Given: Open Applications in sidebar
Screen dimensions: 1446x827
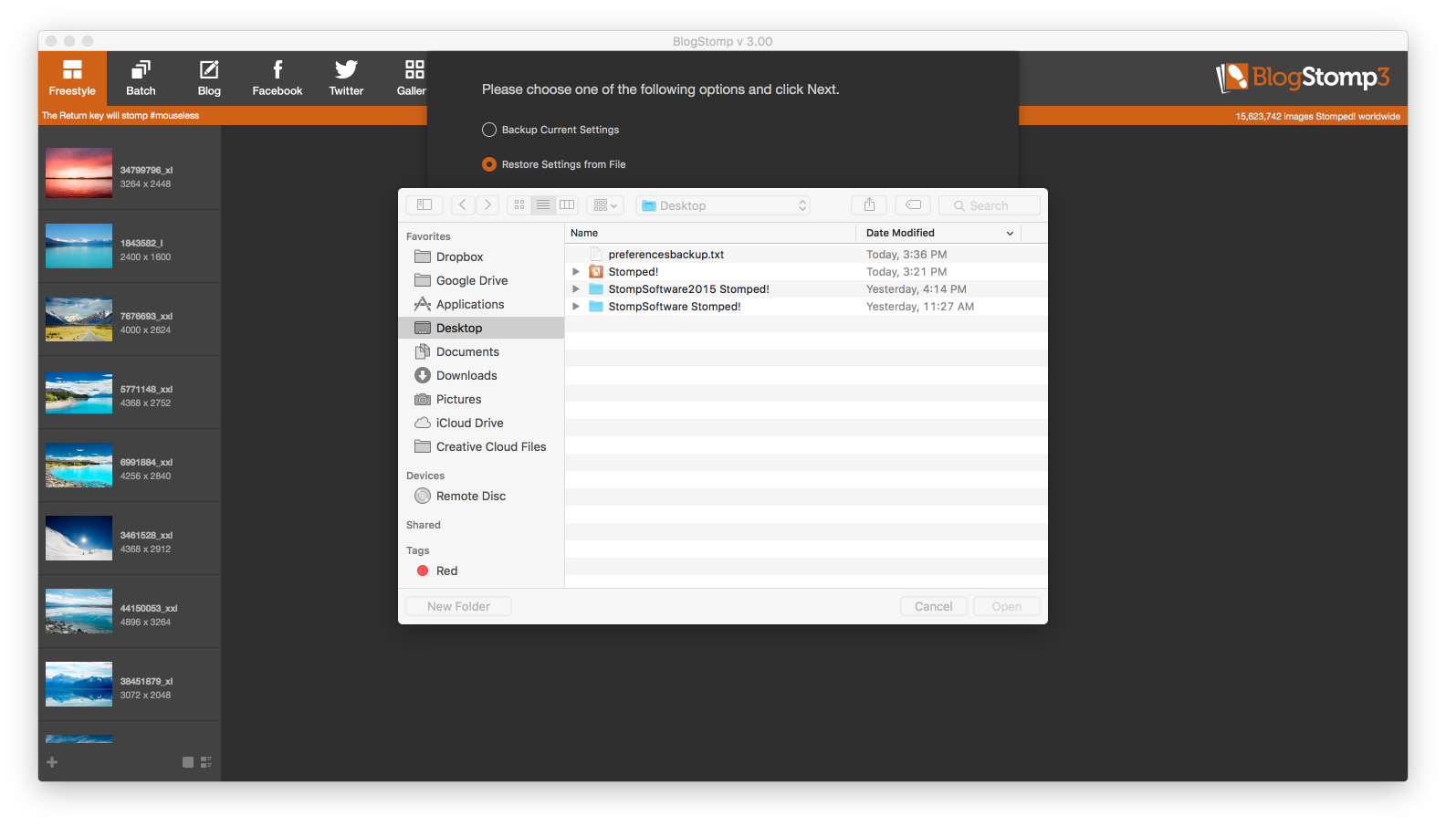Looking at the screenshot, I should 481,304.
